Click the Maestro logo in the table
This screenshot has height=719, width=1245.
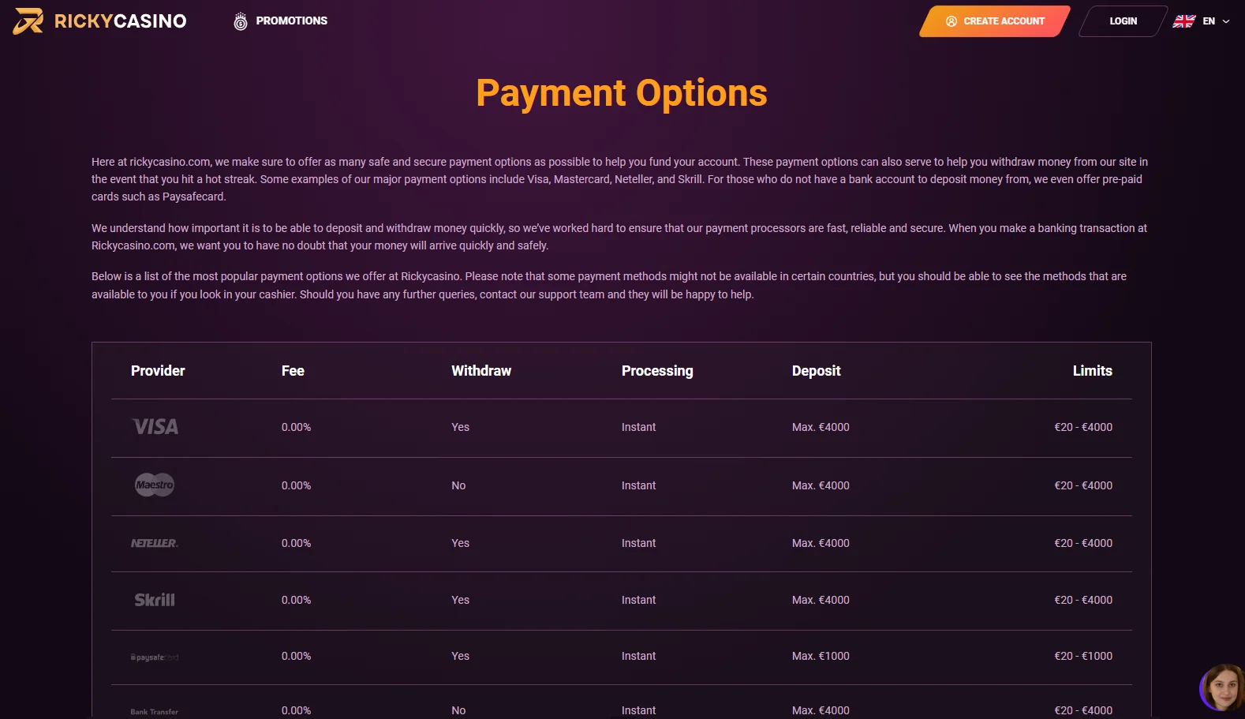(x=155, y=485)
